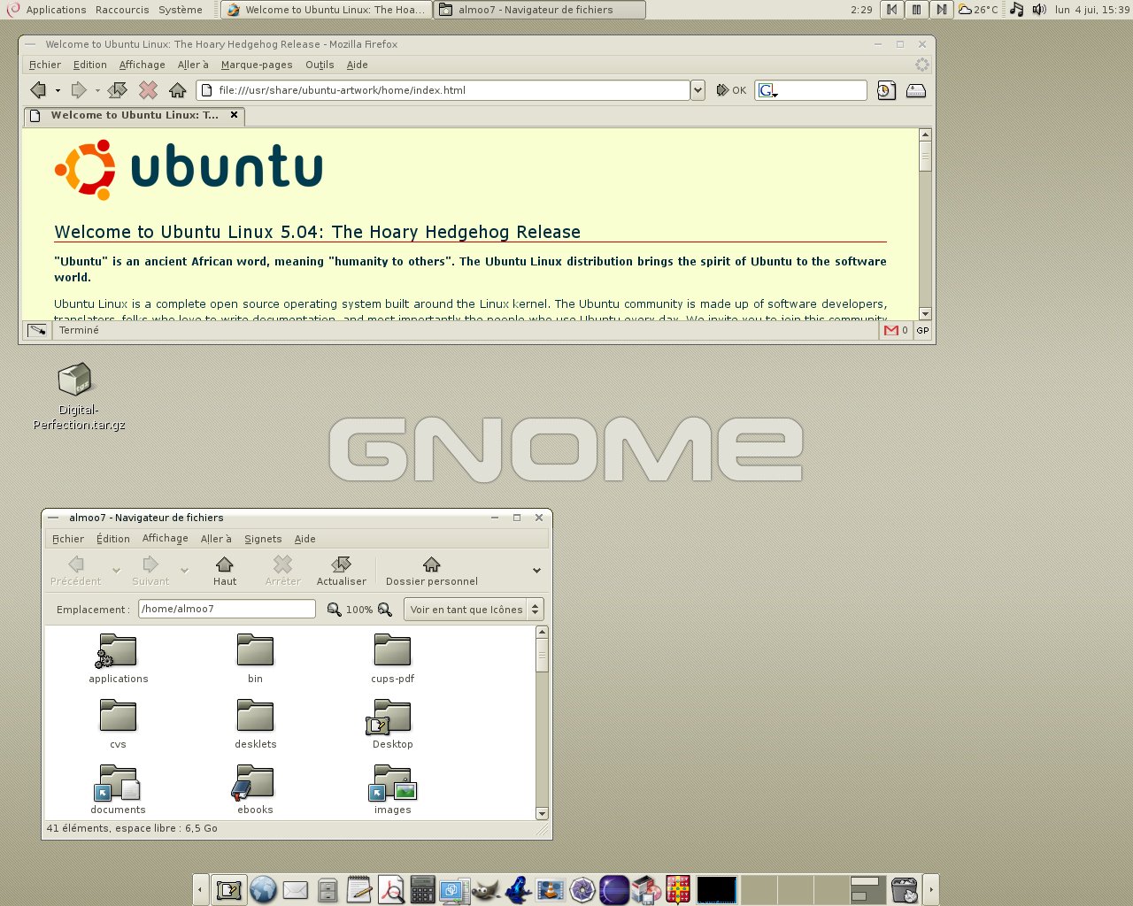Screen dimensions: 1133x906
Task: Go forward in Firefox toolbar
Action: pyautogui.click(x=78, y=89)
